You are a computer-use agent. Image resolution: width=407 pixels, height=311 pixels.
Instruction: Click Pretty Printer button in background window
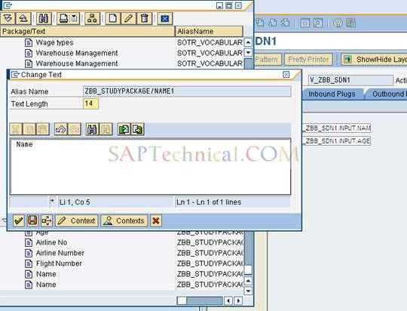[308, 60]
